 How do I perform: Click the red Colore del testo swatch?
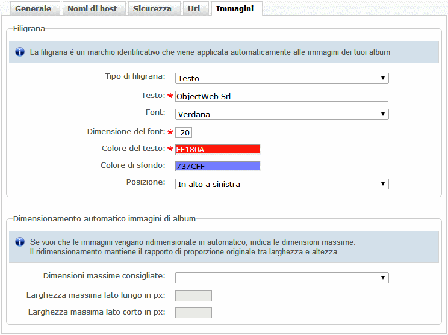tap(217, 149)
